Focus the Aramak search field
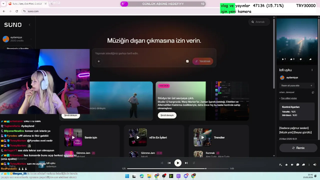 click(x=259, y=22)
